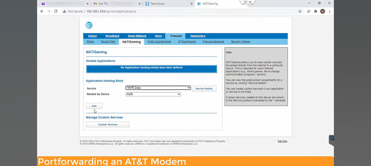Click the AT&T globe logo
The width and height of the screenshot is (371, 166).
point(89,25)
